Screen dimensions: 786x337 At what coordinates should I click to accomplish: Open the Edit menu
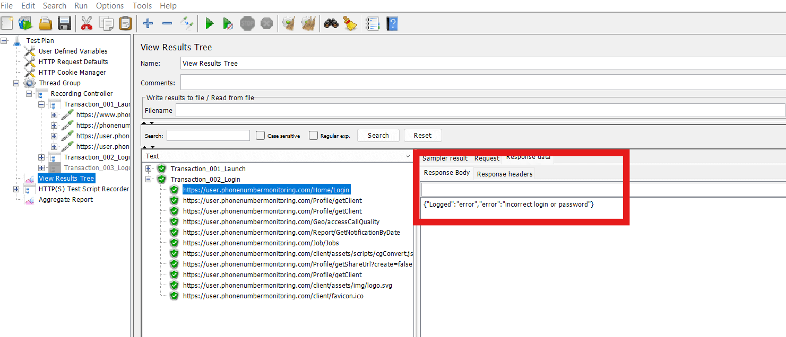tap(28, 6)
